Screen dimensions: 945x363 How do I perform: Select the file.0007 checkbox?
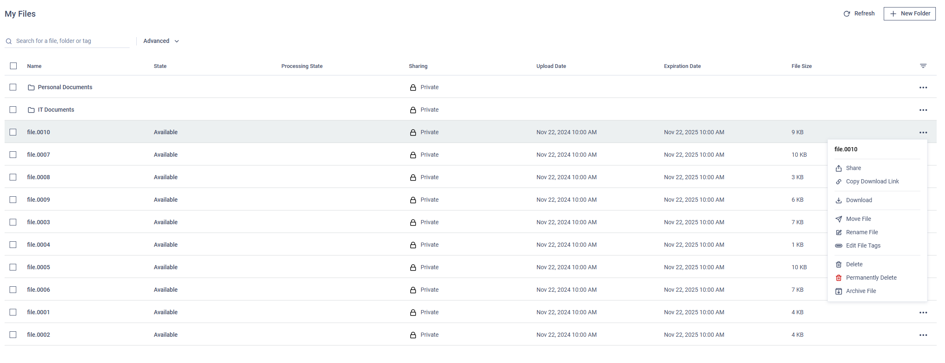point(13,155)
